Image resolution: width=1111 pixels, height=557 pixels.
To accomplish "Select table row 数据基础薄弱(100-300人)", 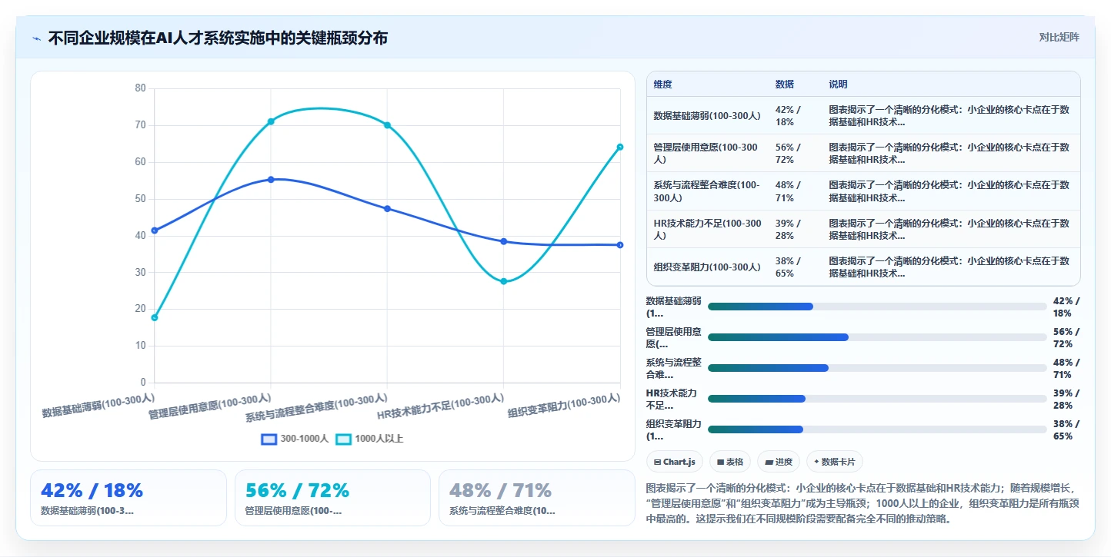I will coord(863,115).
